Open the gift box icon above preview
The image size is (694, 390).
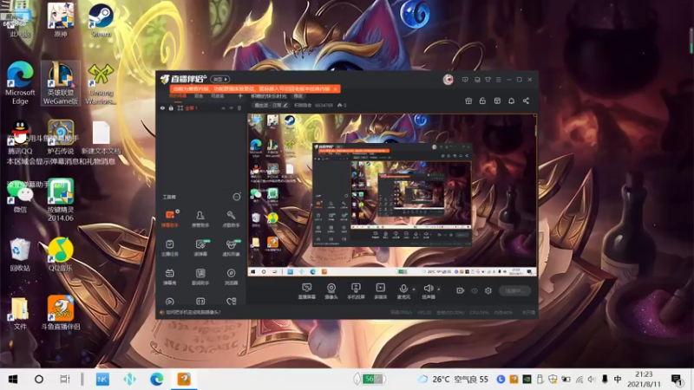[x=468, y=101]
